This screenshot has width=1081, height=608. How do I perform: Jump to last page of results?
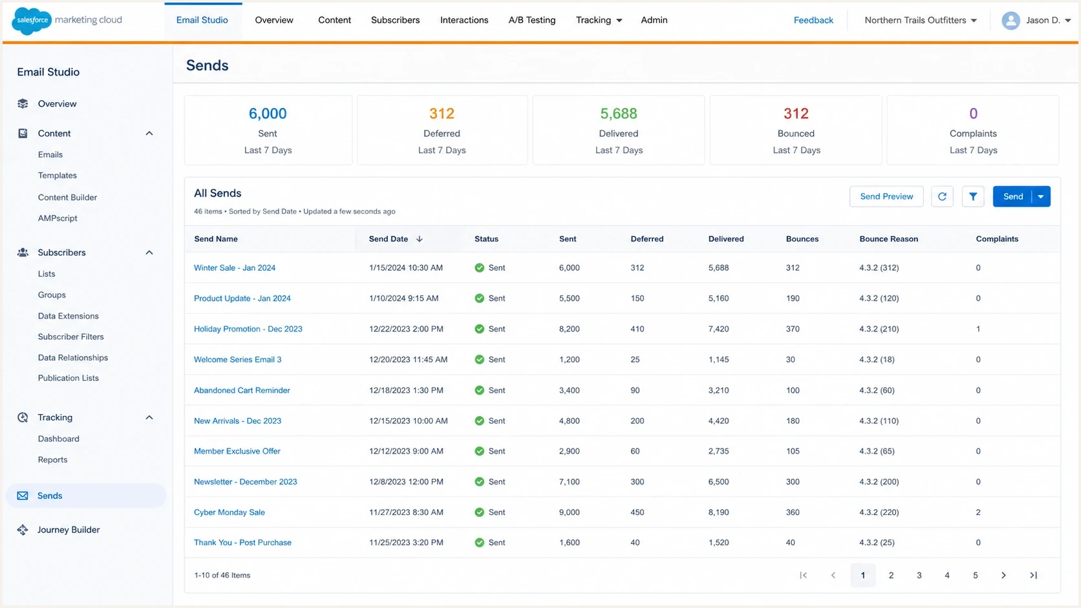[1033, 575]
